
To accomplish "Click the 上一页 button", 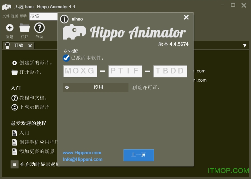I will (139, 155).
